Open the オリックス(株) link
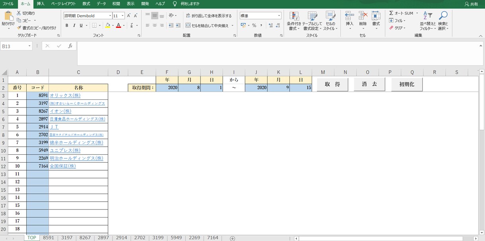The height and width of the screenshot is (241, 485). (x=65, y=95)
